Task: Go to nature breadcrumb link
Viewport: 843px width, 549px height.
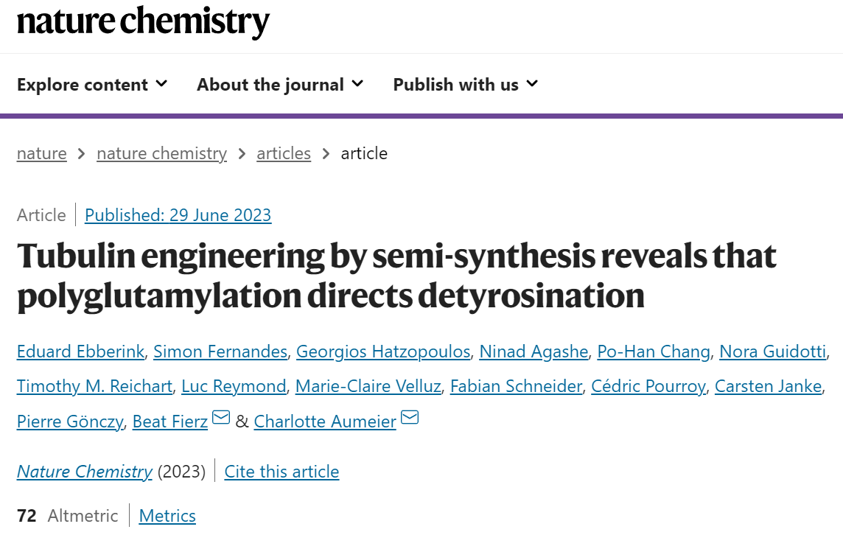Action: point(42,153)
